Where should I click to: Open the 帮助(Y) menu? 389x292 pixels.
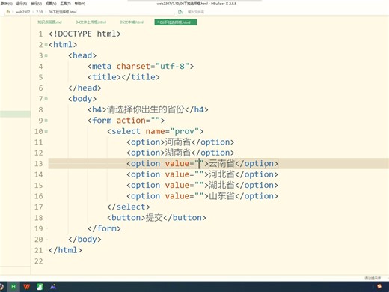click(80, 4)
